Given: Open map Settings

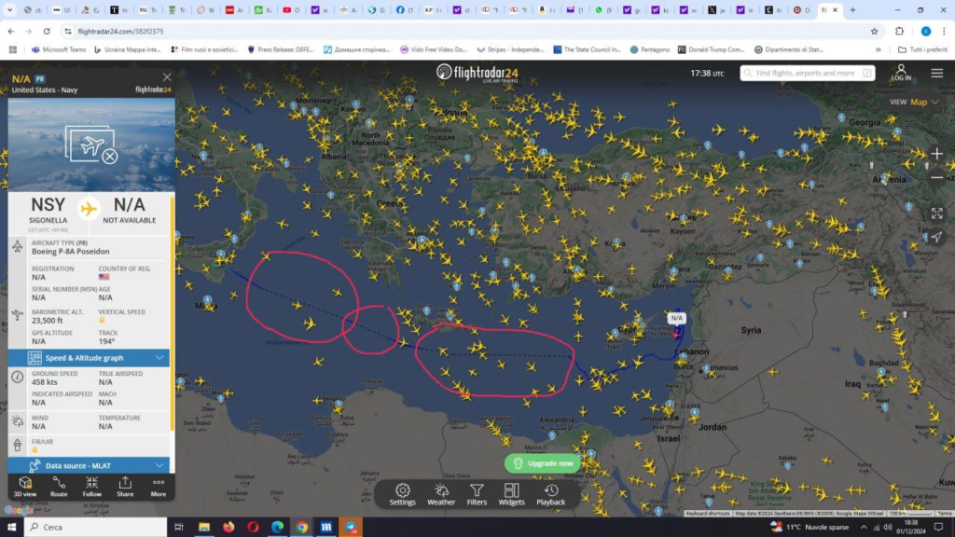Looking at the screenshot, I should 402,494.
